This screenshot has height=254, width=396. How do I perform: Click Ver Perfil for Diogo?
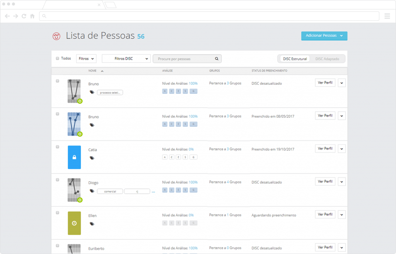[325, 181]
